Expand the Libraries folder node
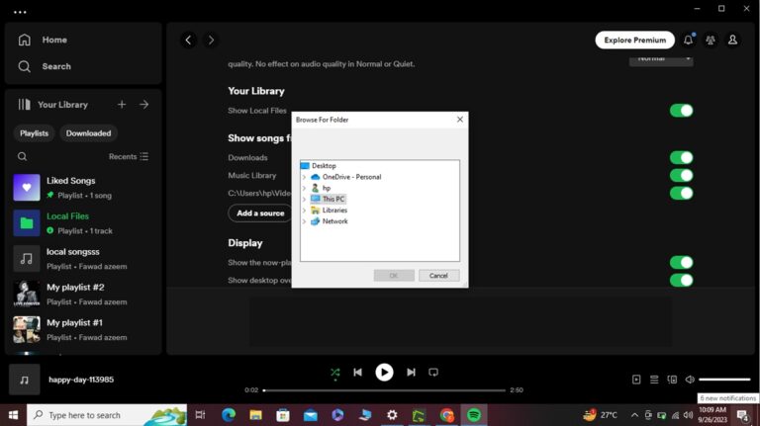The height and width of the screenshot is (426, 760). click(x=305, y=211)
